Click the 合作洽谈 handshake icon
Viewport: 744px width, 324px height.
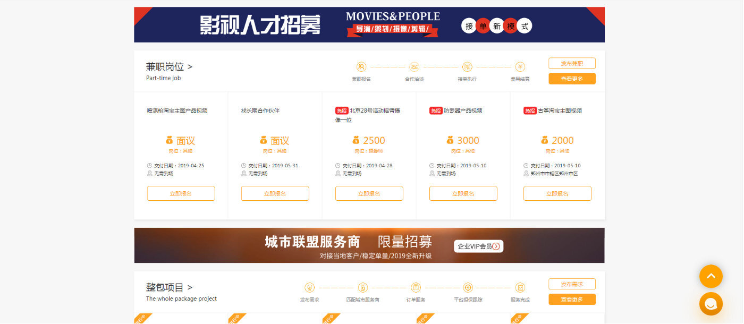click(x=414, y=67)
